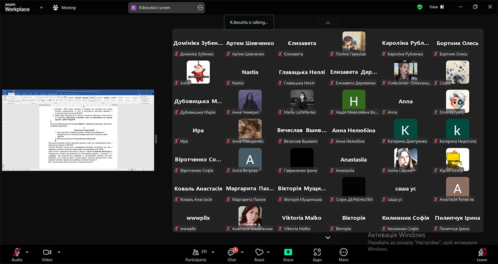
Task: Click Софія's spotted pattern avatar
Action: point(457,71)
